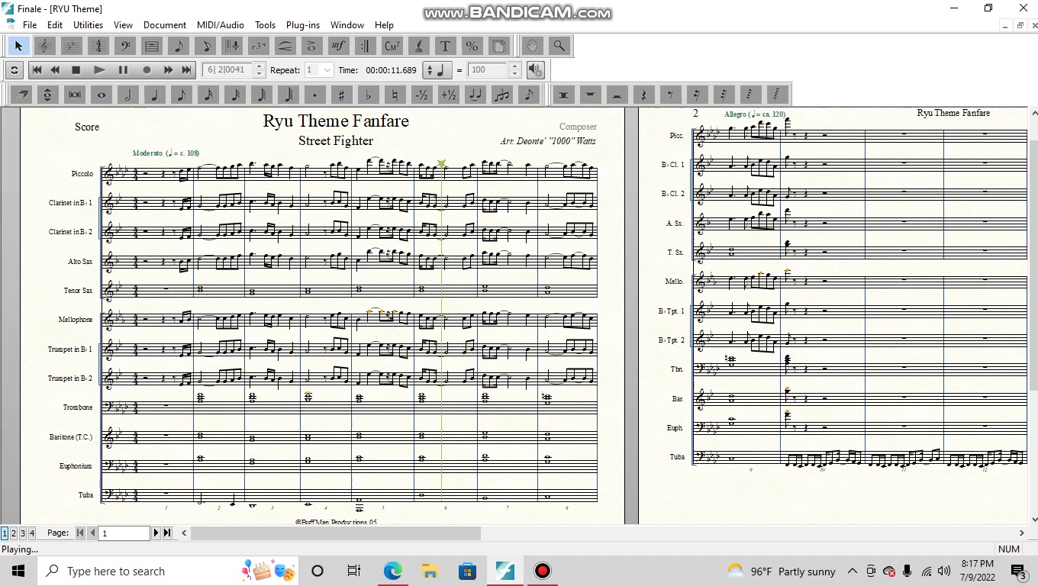
Task: Select the Resize percent tool
Action: 472,47
